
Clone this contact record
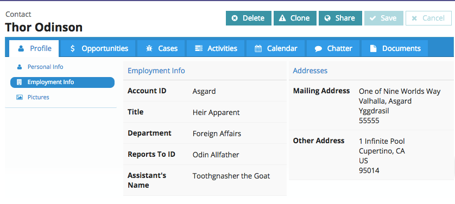click(295, 18)
